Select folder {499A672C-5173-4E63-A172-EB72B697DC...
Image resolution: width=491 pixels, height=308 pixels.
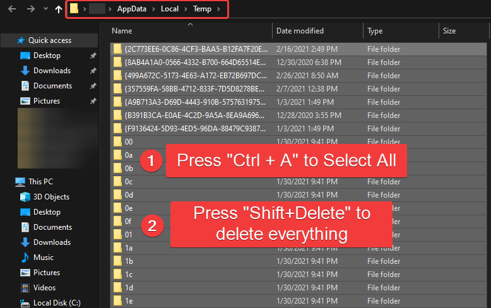(299, 76)
